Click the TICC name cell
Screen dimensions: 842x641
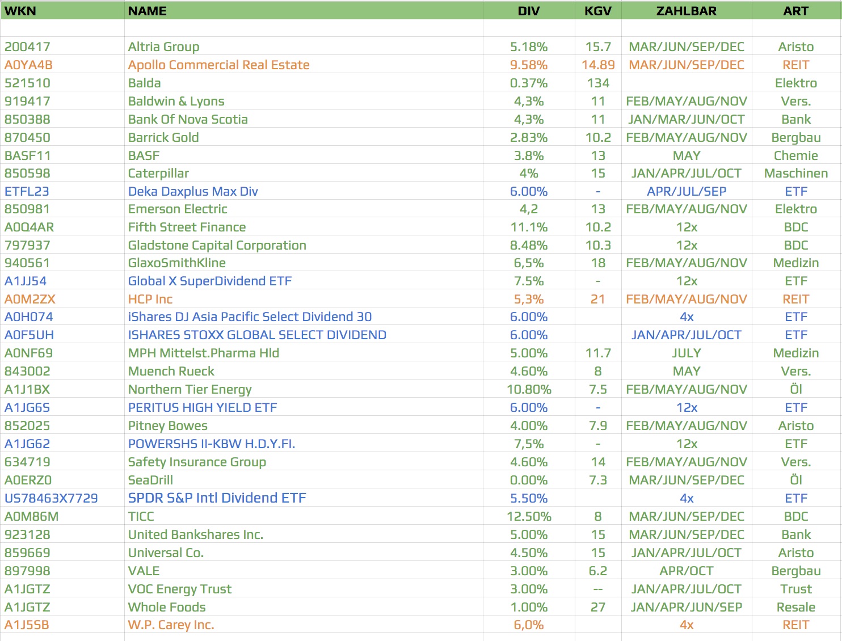(x=304, y=516)
